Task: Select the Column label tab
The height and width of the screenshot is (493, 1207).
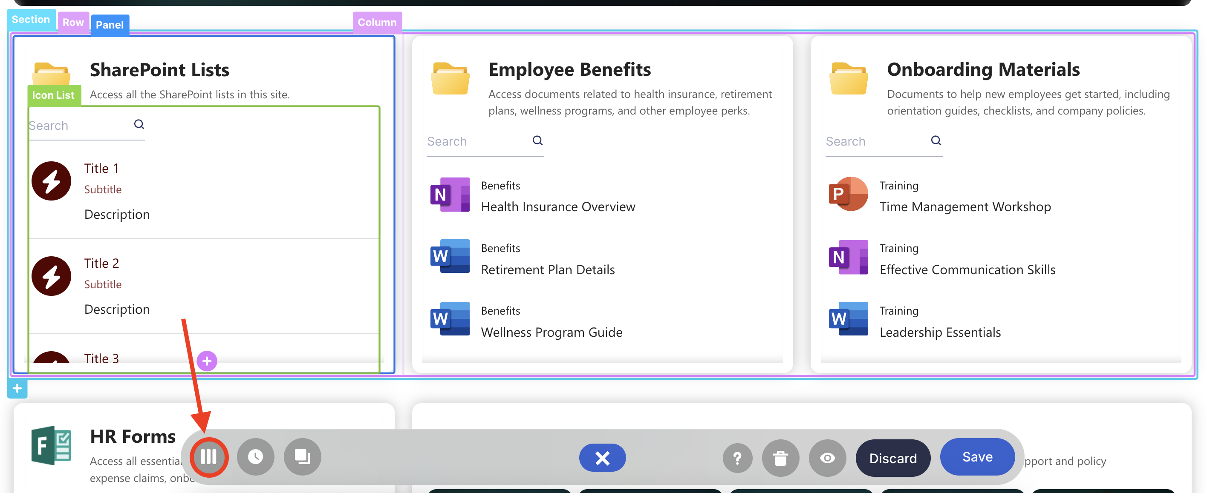Action: pos(377,23)
